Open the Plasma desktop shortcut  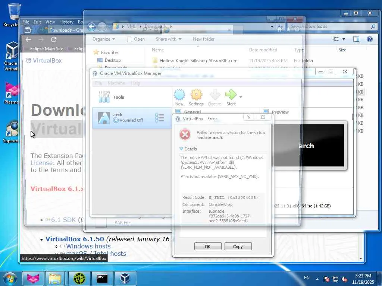tap(11, 93)
